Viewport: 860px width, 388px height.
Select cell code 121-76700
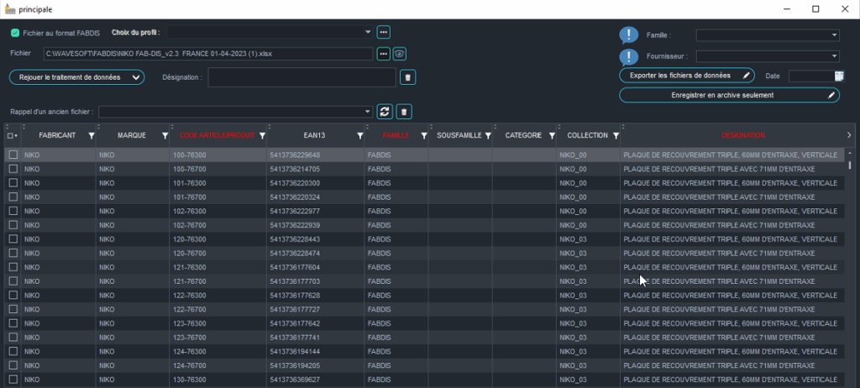(x=218, y=281)
